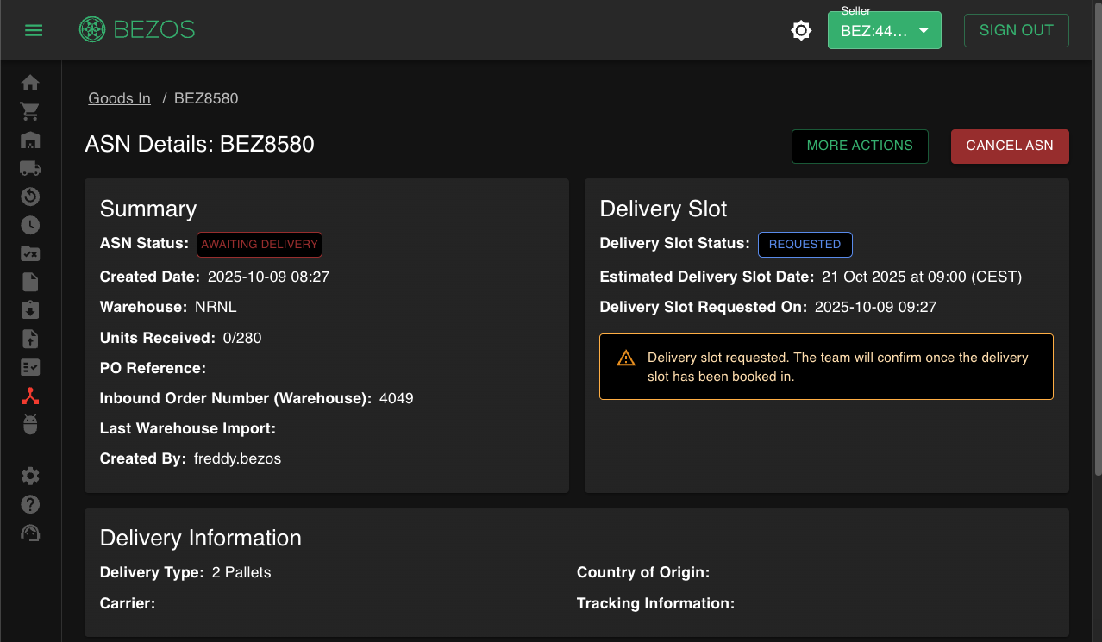
Task: Click the Summary heading
Action: (x=148, y=209)
